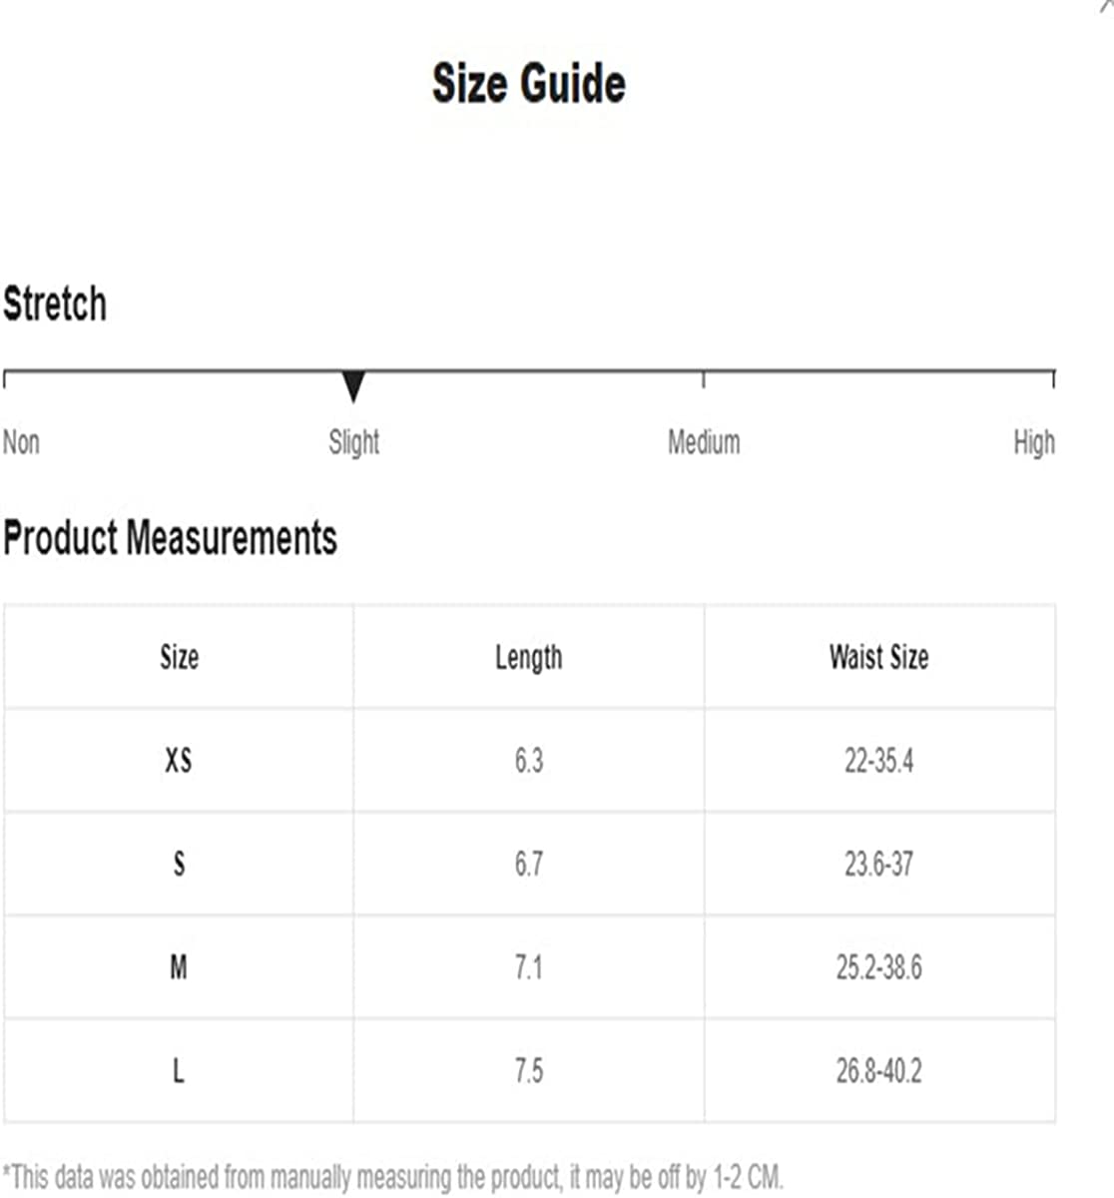Select the Non stretch label
Viewport: 1114px width, 1198px height.
pyautogui.click(x=21, y=441)
